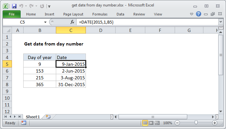Zoom in with the plus button

(215, 123)
